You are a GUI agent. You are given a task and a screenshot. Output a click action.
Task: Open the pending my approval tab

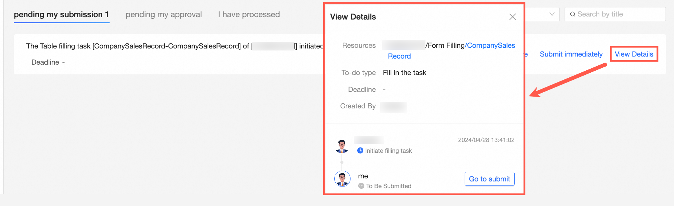164,15
